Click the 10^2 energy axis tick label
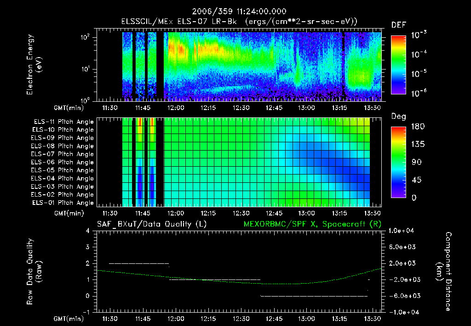Screen dimensions: 471x326 pos(85,37)
